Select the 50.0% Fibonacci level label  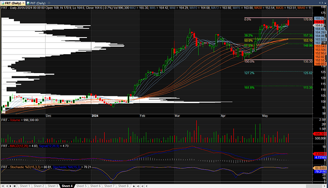tap(248, 40)
